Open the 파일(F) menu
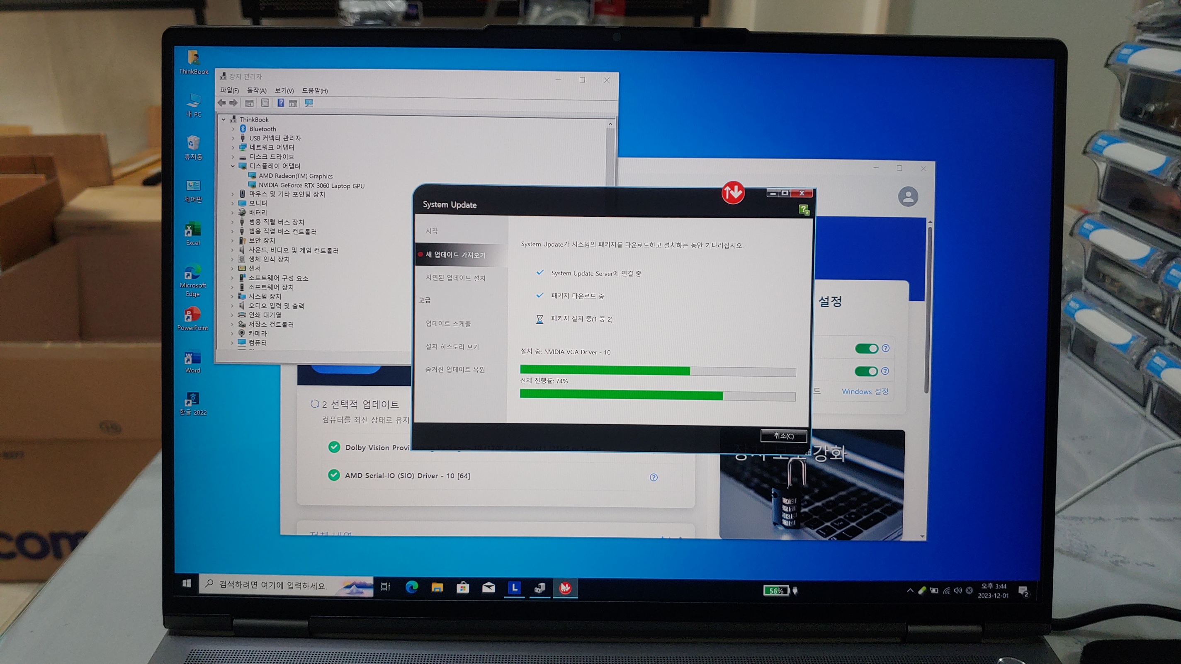Viewport: 1181px width, 664px height. (229, 90)
